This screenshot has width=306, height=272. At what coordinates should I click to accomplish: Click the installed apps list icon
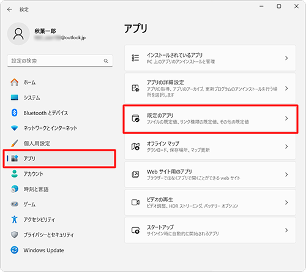[135, 58]
